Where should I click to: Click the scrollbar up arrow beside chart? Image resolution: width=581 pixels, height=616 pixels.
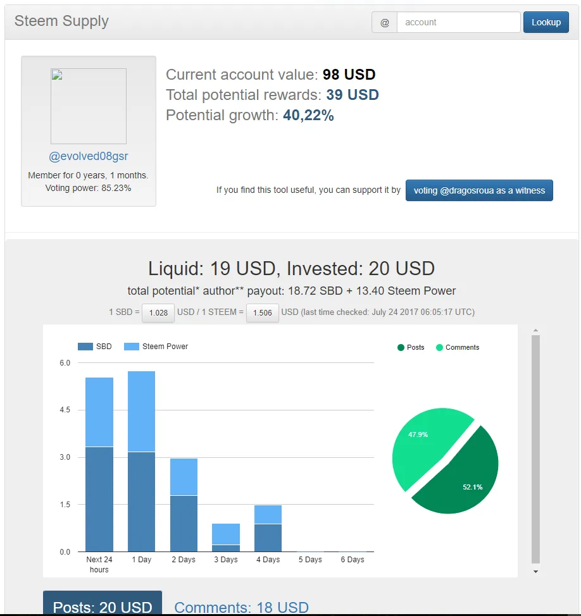[535, 330]
